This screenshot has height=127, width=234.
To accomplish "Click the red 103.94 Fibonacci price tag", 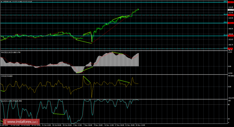I will (230, 36).
